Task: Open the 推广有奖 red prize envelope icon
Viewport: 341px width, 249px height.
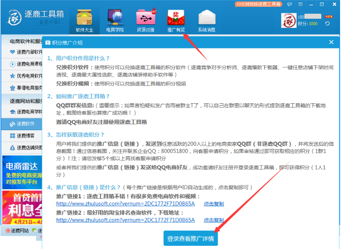Action: click(176, 21)
